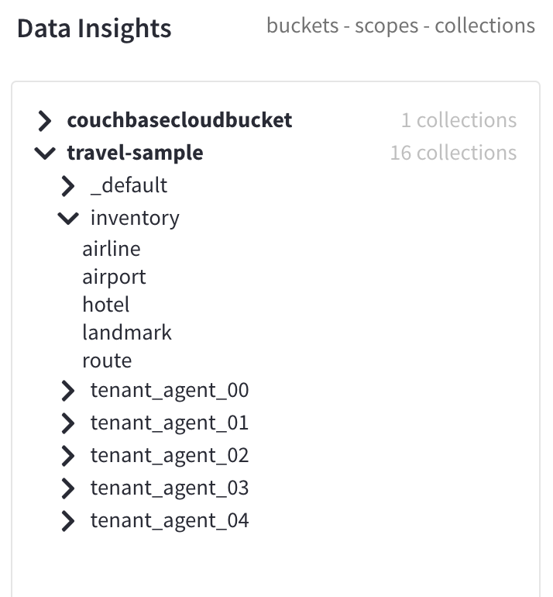Select the tenant_agent_02 scope name

tap(170, 455)
